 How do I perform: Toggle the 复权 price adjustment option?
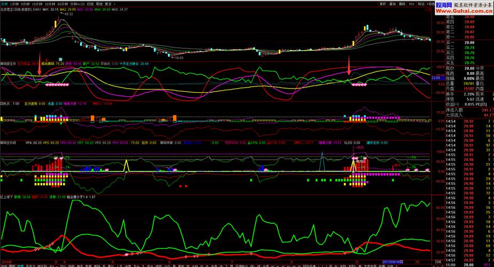pos(383,4)
